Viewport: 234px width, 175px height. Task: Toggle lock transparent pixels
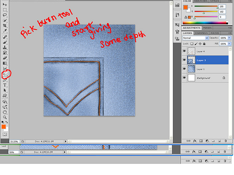click(x=192, y=44)
